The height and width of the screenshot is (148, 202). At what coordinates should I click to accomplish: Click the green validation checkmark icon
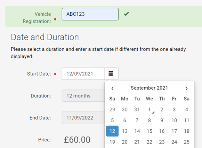pyautogui.click(x=126, y=14)
